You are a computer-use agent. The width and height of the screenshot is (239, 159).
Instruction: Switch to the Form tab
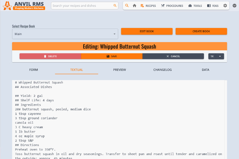click(34, 70)
